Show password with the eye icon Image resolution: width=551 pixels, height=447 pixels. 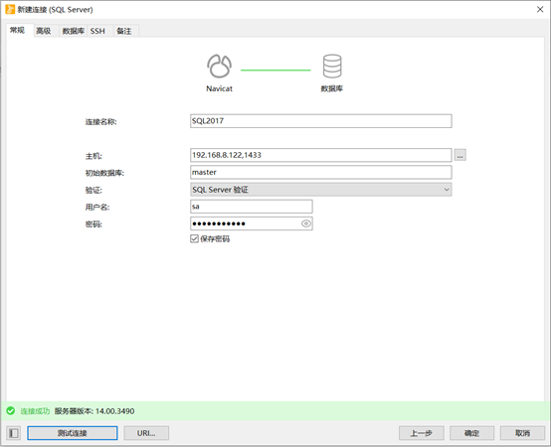[x=306, y=223]
